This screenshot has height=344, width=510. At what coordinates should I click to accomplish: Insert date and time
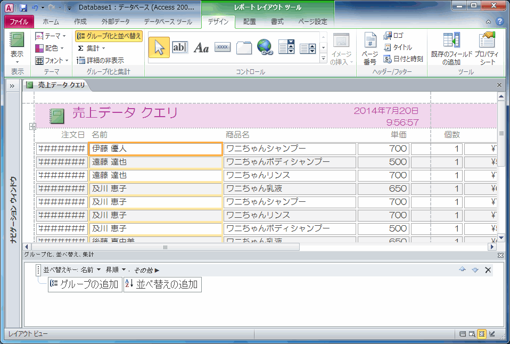coord(404,59)
